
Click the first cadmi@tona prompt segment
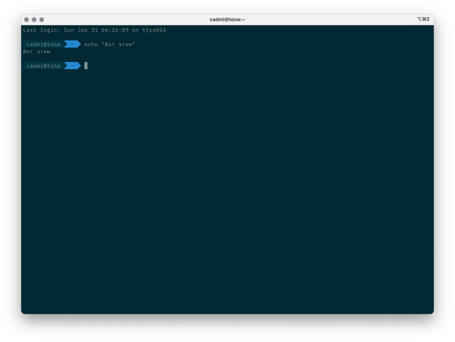[43, 44]
